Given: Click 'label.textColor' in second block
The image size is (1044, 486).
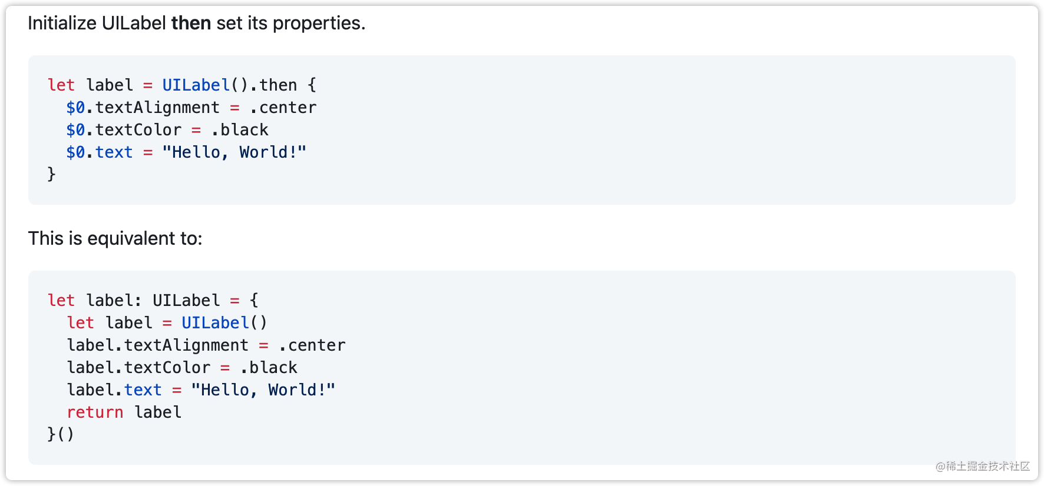Looking at the screenshot, I should tap(138, 368).
